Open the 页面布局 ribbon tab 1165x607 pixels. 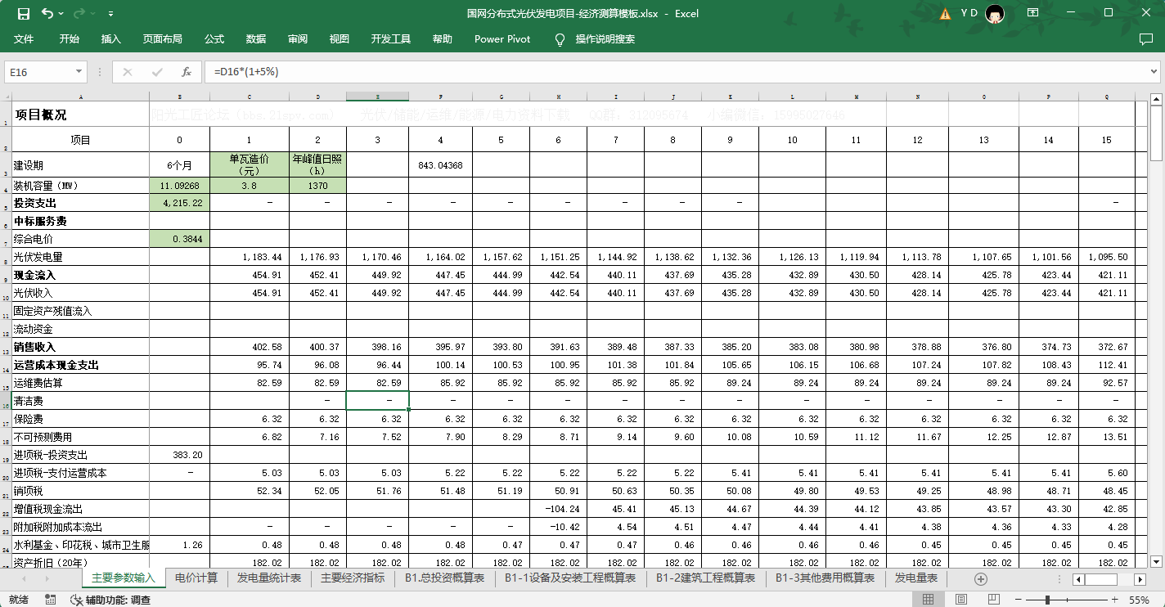coord(162,38)
